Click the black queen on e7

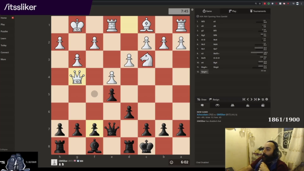coord(112,129)
